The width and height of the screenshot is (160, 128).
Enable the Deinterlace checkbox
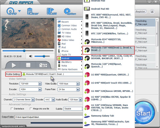(12, 109)
